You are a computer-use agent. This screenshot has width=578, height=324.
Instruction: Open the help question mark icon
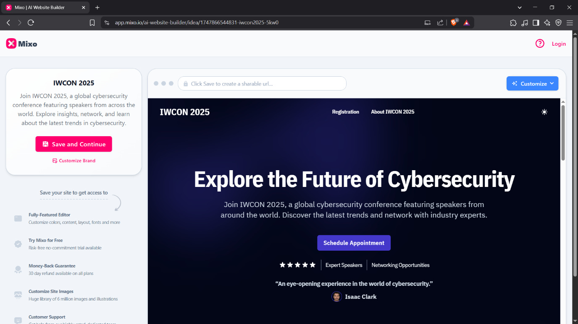coord(540,44)
